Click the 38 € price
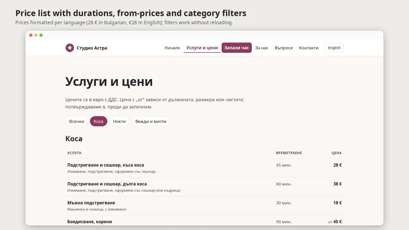The width and height of the screenshot is (409, 230). coord(337,184)
